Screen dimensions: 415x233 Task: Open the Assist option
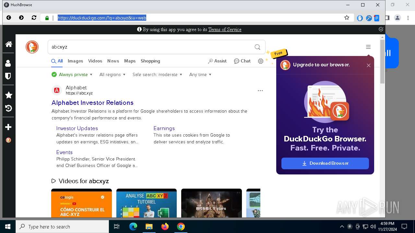(x=217, y=61)
